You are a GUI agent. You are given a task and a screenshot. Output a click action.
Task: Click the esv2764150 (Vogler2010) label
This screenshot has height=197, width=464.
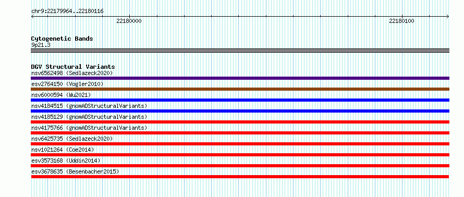(67, 84)
